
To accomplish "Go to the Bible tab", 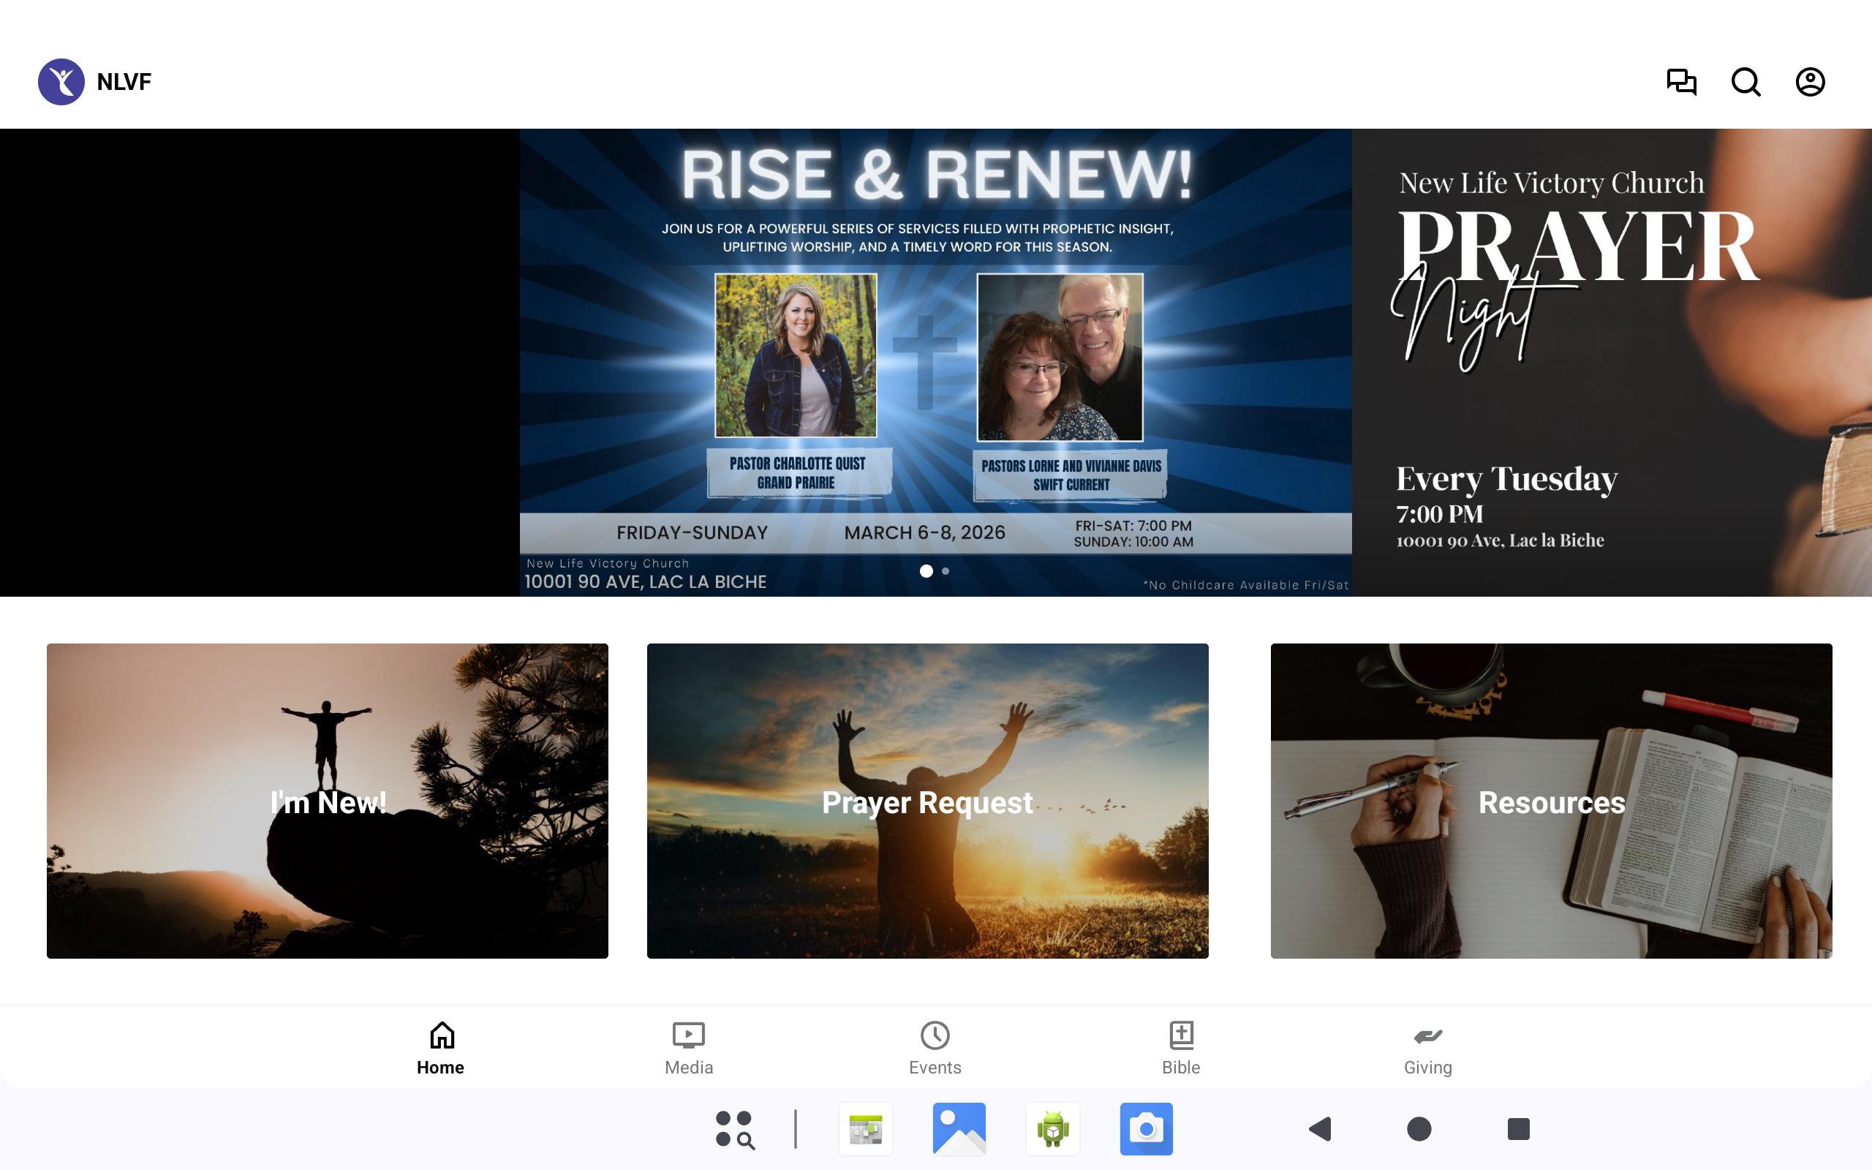I will tap(1180, 1048).
